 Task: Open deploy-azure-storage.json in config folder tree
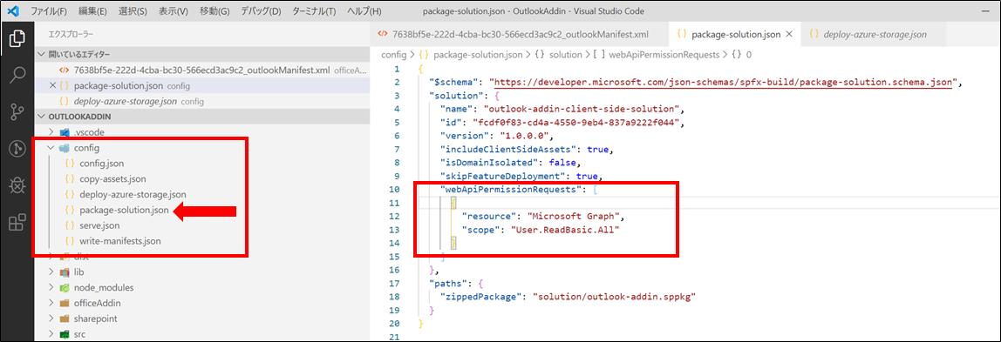pyautogui.click(x=133, y=194)
